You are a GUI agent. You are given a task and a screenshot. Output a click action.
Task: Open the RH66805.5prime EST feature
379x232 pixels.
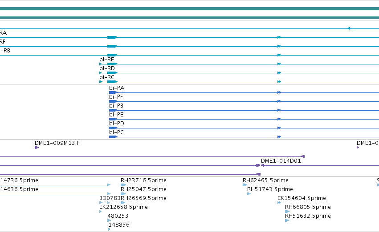tap(308, 207)
